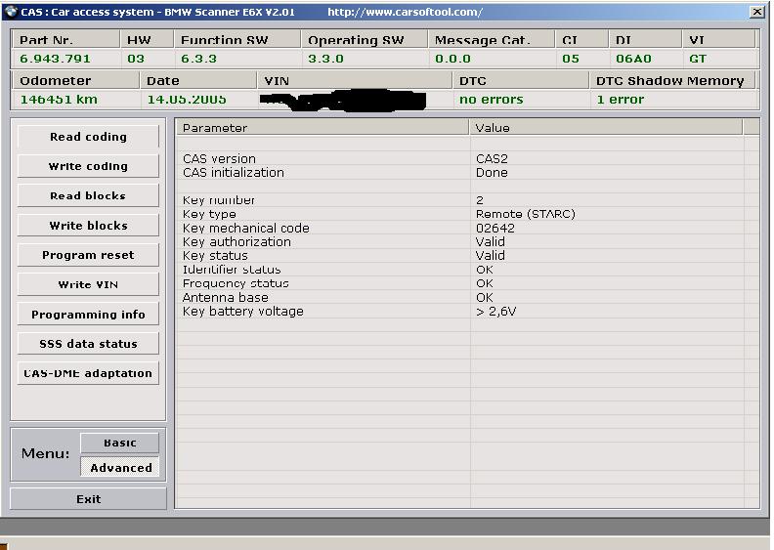This screenshot has width=774, height=550.
Task: Switch to the Advanced menu
Action: point(120,467)
